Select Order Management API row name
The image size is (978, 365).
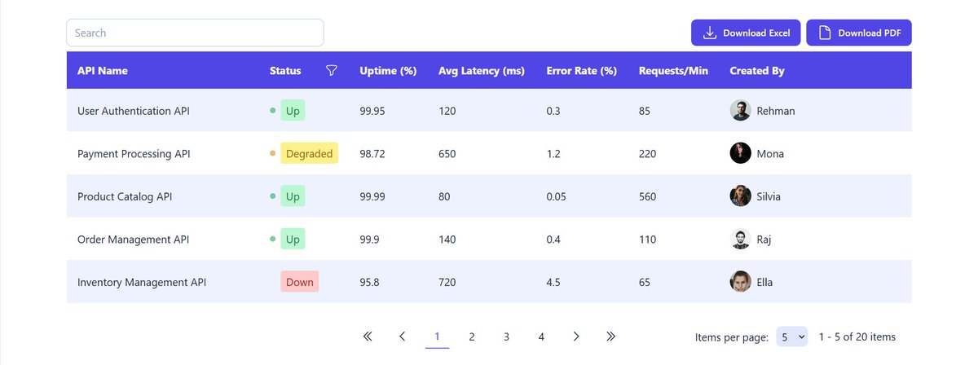[134, 240]
